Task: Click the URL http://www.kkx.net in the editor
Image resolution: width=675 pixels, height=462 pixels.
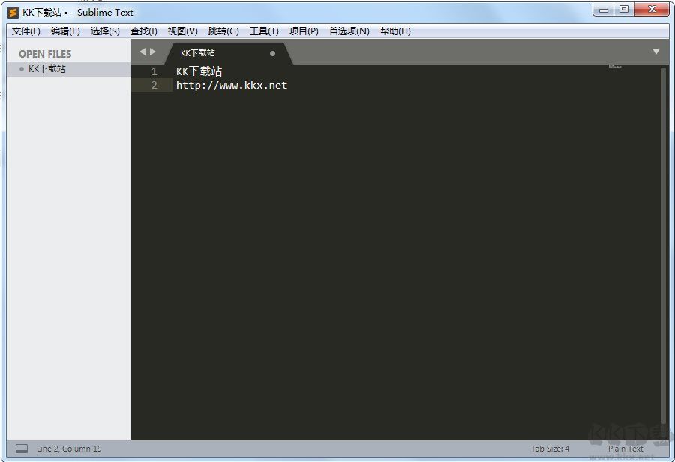Action: coord(231,85)
